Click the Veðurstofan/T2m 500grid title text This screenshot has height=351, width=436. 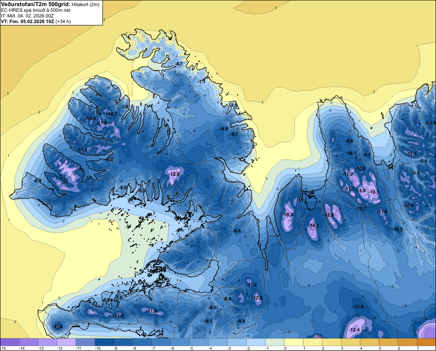[x=36, y=4]
